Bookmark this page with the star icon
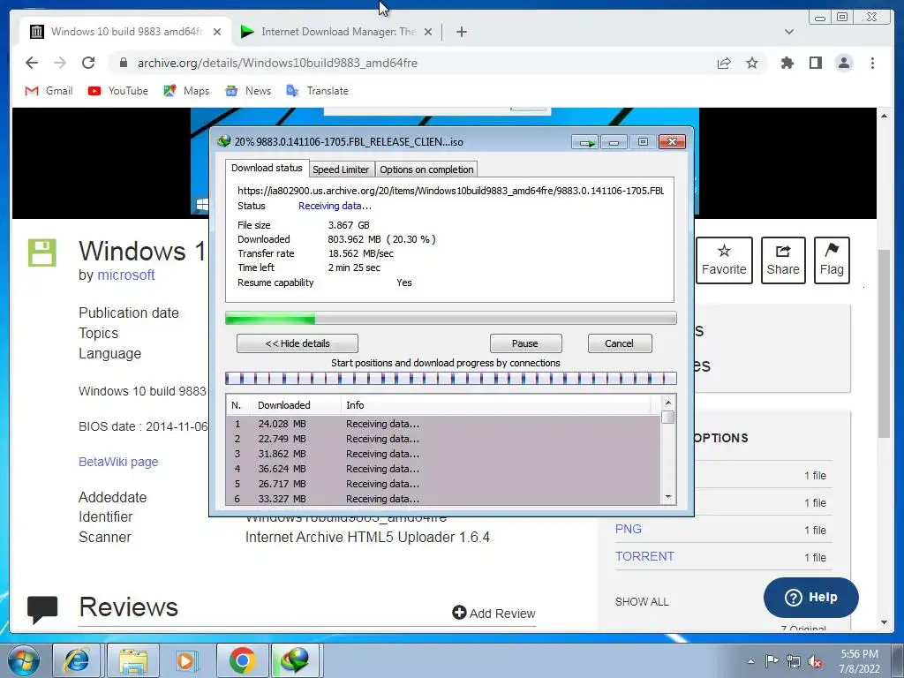This screenshot has height=678, width=904. (x=752, y=63)
